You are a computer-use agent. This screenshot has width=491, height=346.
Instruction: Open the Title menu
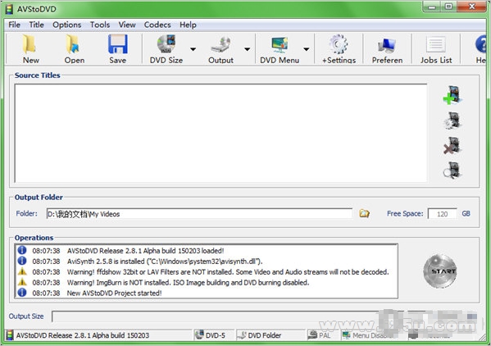coord(36,25)
